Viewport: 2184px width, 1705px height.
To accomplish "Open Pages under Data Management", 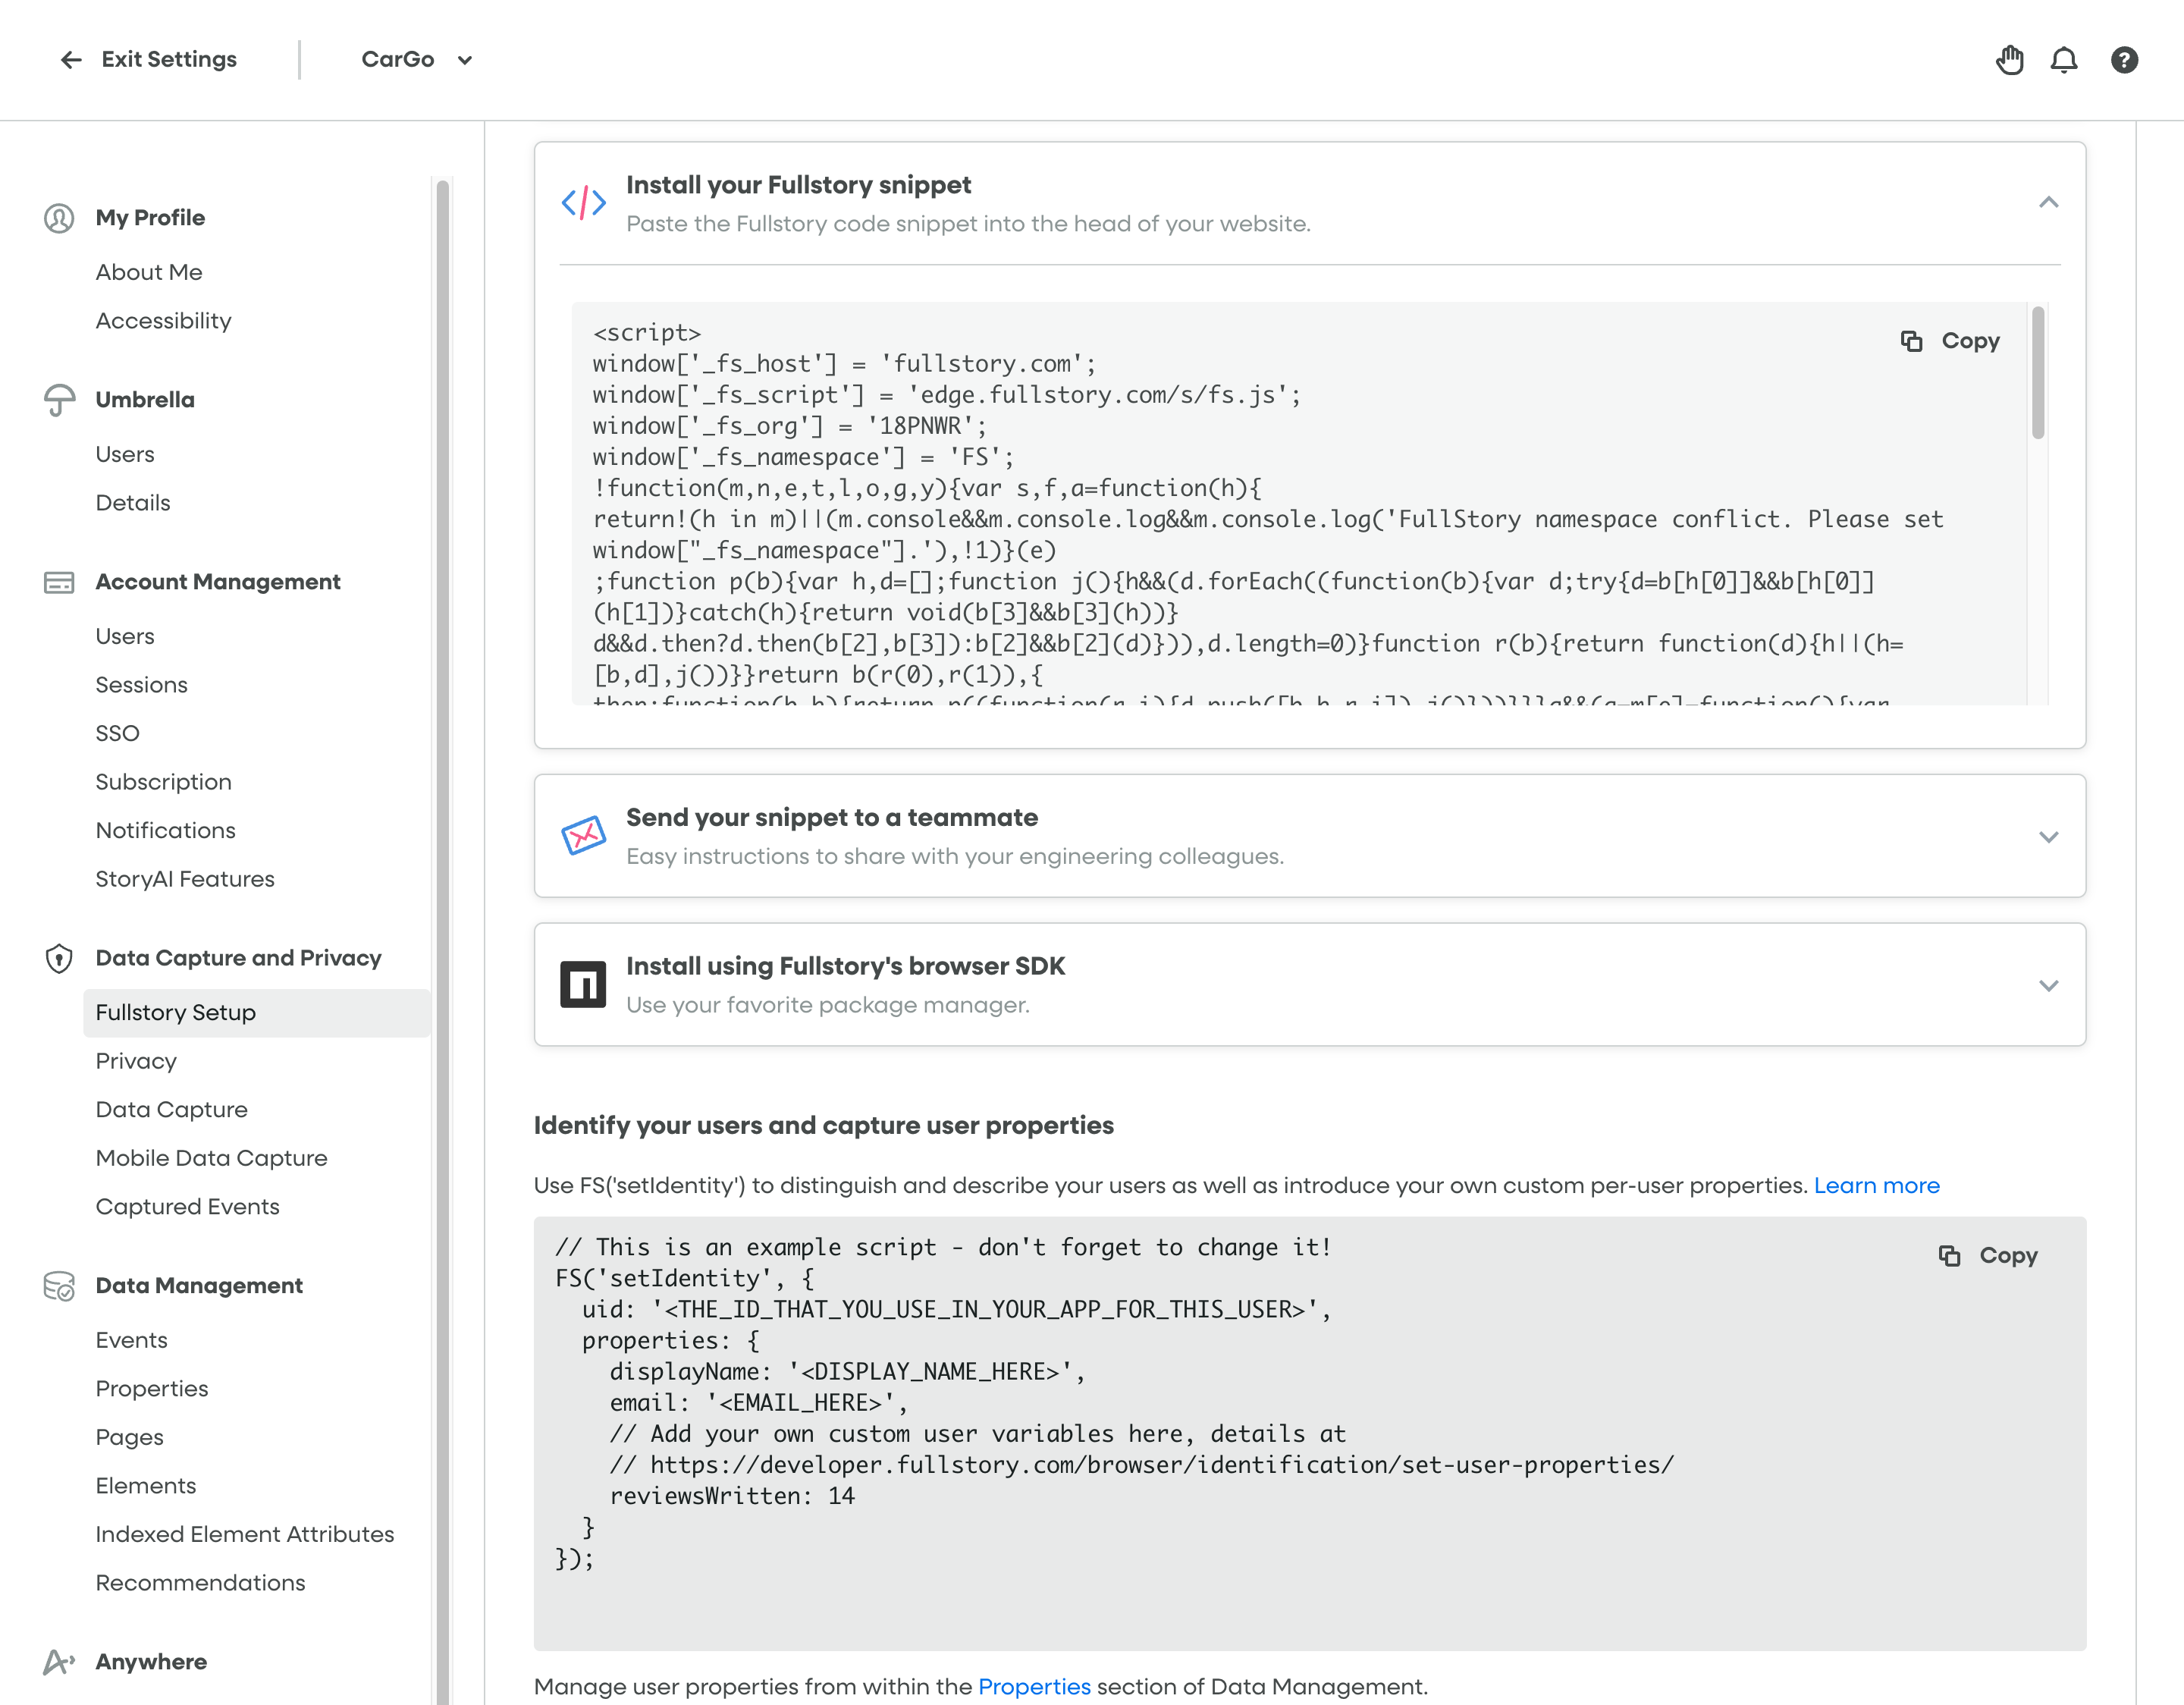I will [x=129, y=1437].
